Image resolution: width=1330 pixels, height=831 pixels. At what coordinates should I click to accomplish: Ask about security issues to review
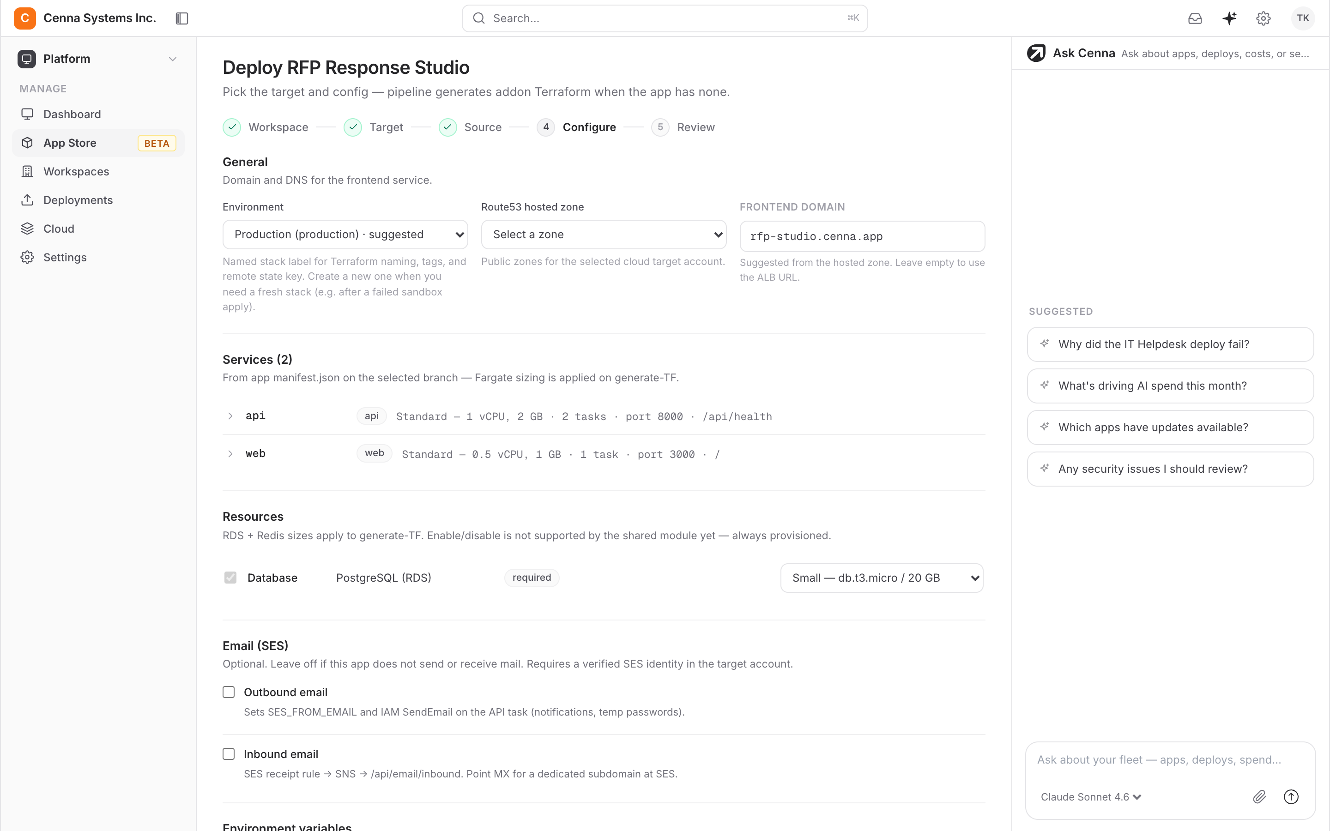(1170, 469)
